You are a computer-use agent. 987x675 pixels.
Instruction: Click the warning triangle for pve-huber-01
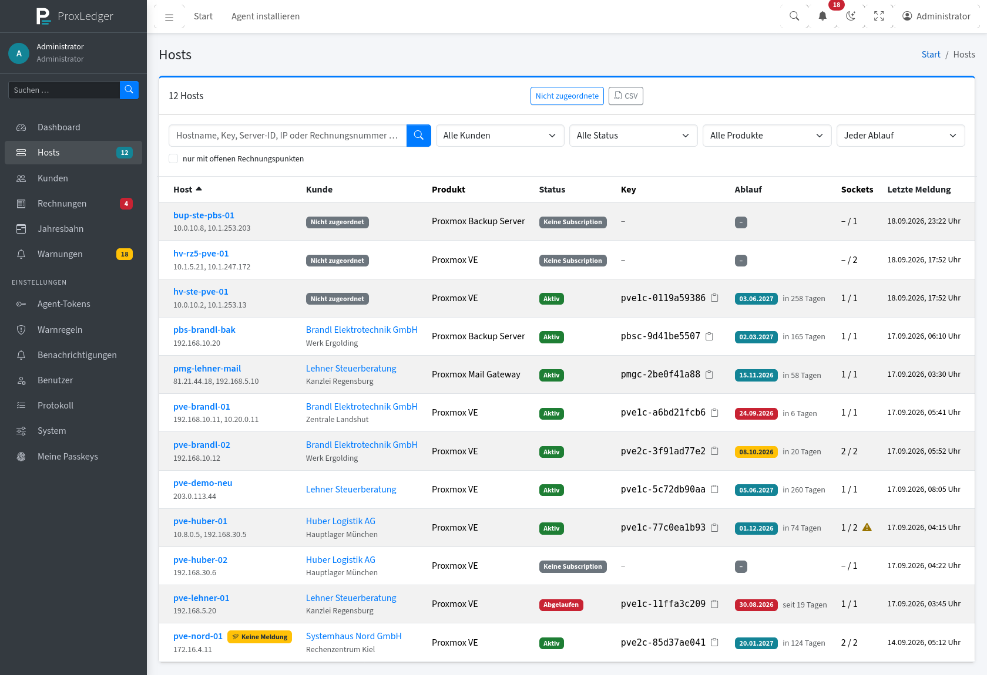pyautogui.click(x=867, y=528)
